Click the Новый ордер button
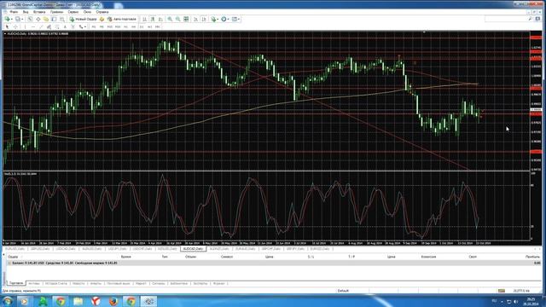 (84, 19)
